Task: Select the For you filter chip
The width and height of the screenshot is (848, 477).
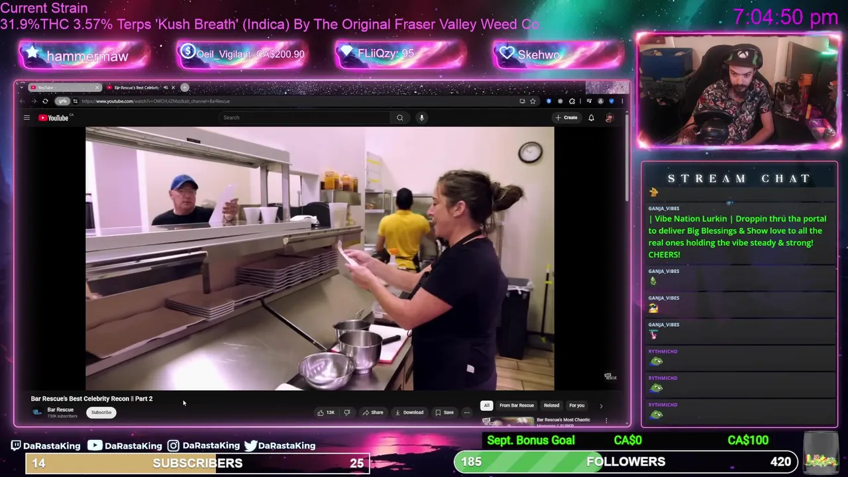Action: [x=577, y=405]
